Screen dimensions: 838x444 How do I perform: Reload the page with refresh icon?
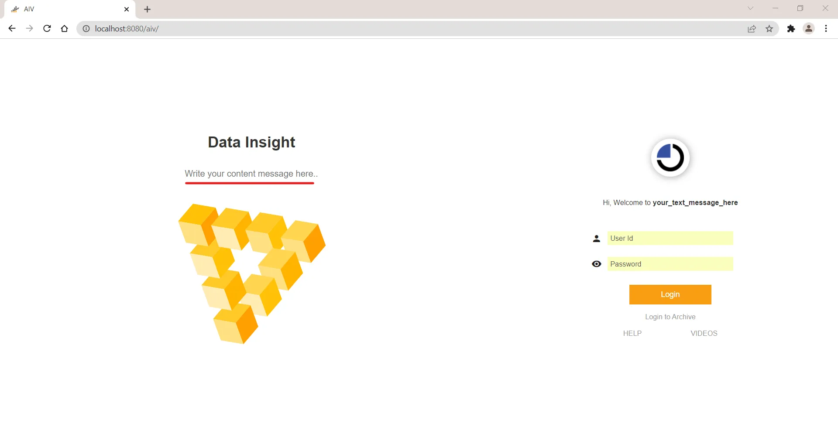pos(47,28)
